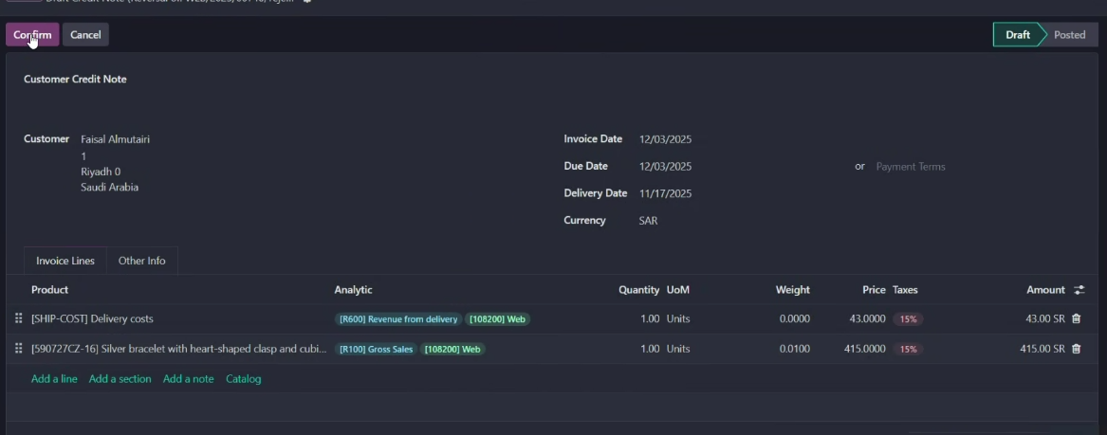The height and width of the screenshot is (435, 1107).
Task: Select the Invoice Lines tab
Action: click(65, 261)
